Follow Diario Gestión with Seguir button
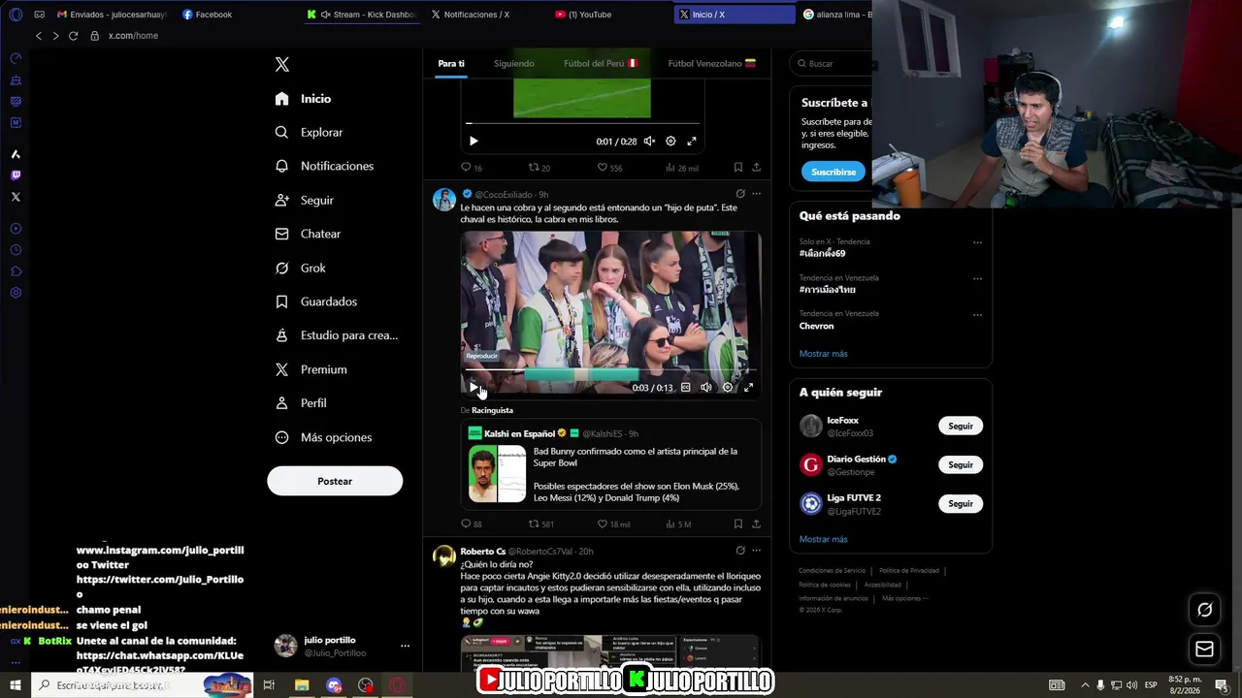The width and height of the screenshot is (1242, 698). [961, 465]
